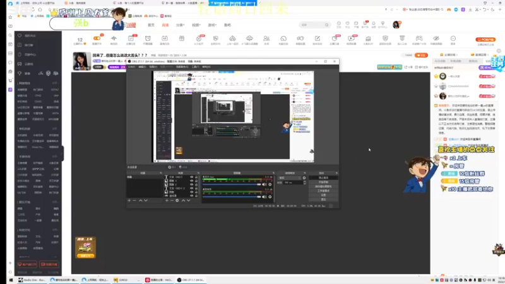The width and height of the screenshot is (505, 284).
Task: Toggle visibility of 图像 3 source
Action: [192, 180]
